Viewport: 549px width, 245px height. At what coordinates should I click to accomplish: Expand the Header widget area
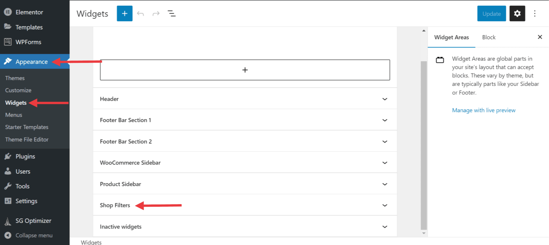385,99
